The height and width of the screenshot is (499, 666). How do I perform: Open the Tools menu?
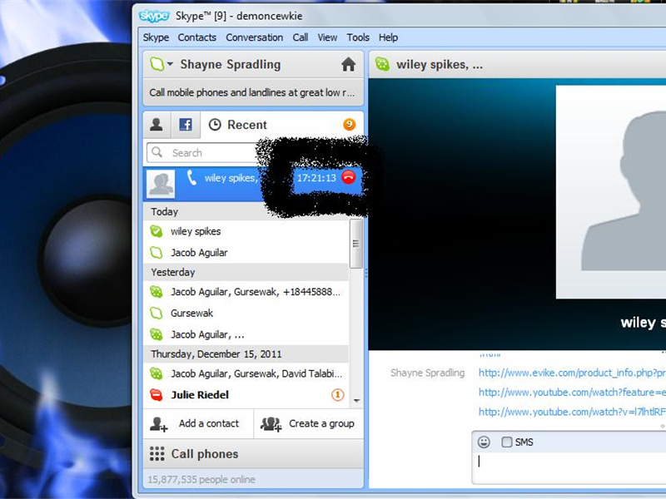(358, 37)
